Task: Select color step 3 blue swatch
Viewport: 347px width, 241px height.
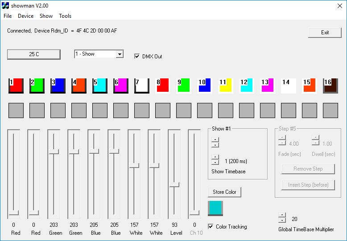Action: 58,86
